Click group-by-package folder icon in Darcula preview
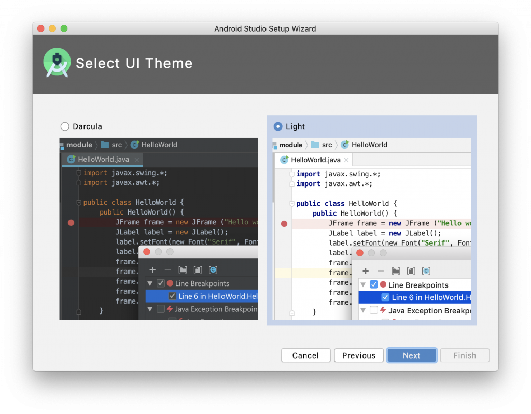 (183, 270)
